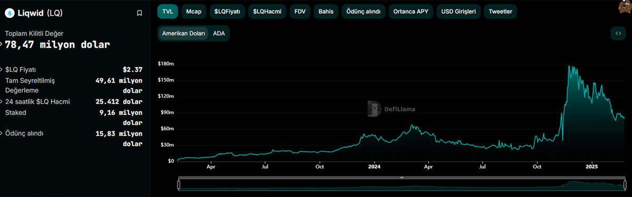Click the Staked label
This screenshot has width=632, height=197.
pyautogui.click(x=15, y=112)
